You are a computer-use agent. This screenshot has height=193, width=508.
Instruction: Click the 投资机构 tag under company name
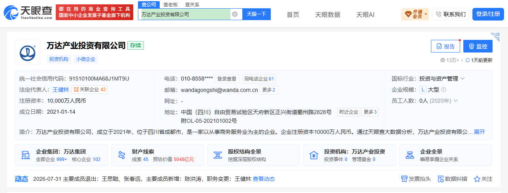(x=59, y=59)
